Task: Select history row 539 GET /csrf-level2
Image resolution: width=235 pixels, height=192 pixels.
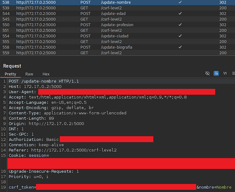Action: click(117, 8)
